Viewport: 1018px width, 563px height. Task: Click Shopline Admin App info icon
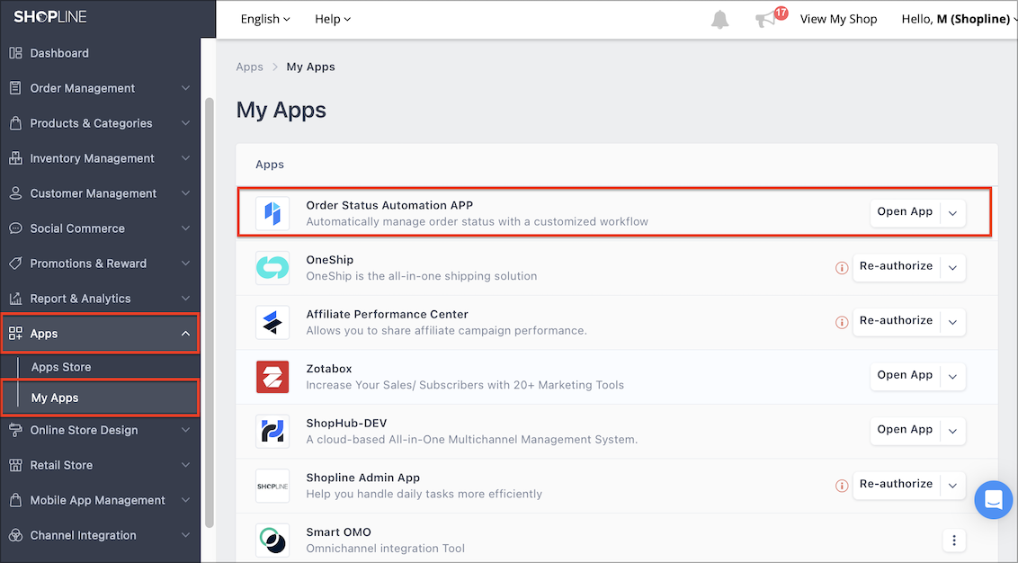[842, 486]
